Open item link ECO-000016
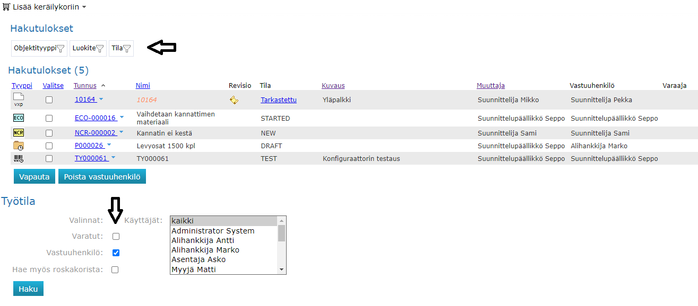Image resolution: width=698 pixels, height=306 pixels. point(95,118)
